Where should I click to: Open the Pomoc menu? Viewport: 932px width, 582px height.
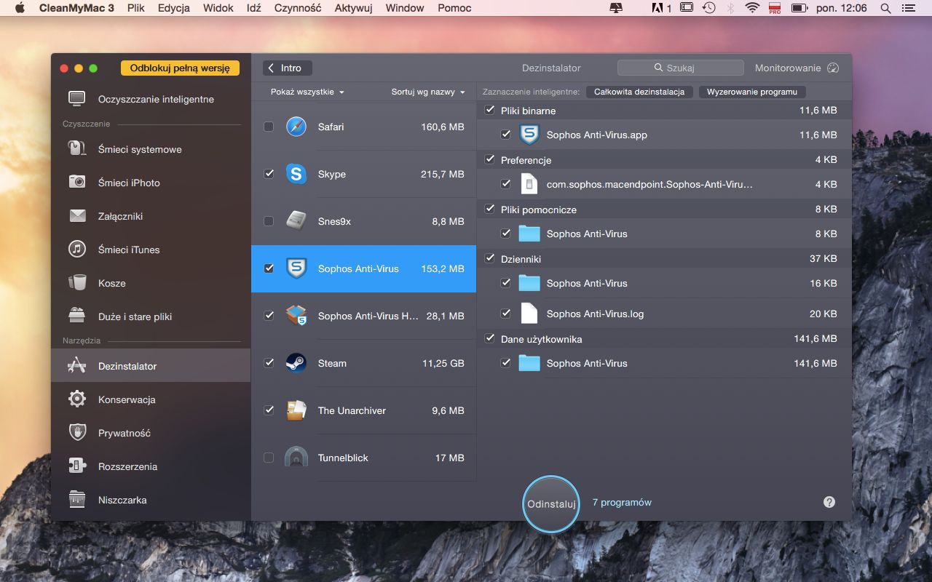coord(454,8)
